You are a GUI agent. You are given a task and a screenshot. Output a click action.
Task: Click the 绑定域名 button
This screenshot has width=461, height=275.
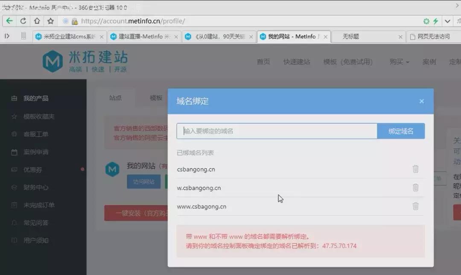(400, 131)
